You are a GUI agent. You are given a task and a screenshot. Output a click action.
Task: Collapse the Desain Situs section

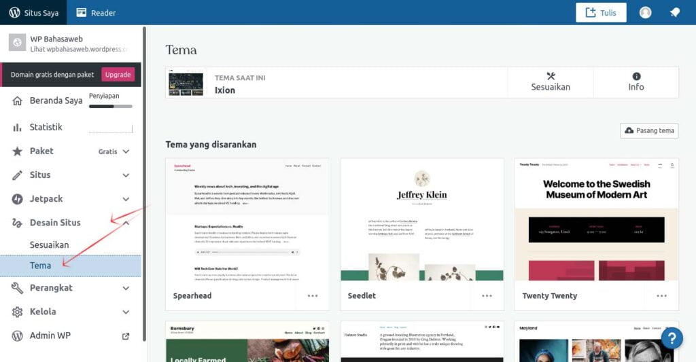point(126,223)
